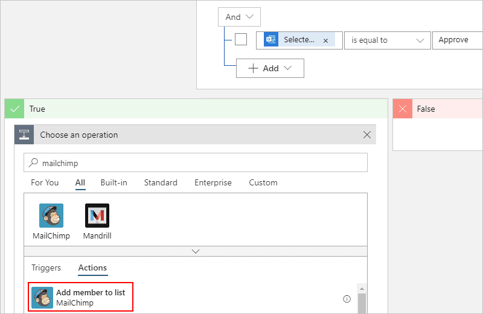Screen dimensions: 483x314
Task: Open the Enterprise tab
Action: coord(213,183)
